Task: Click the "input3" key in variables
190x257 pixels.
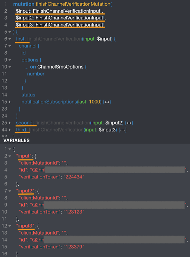Action: click(25, 226)
